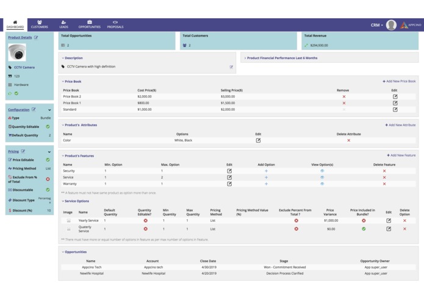This screenshot has width=424, height=301.
Task: Click Add New Attribute
Action: click(x=400, y=125)
